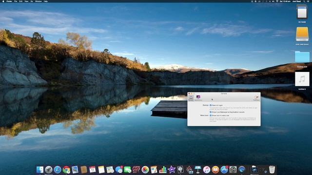Open the gray square play-arrow Dock app
This screenshot has width=312, height=175.
(x=233, y=170)
